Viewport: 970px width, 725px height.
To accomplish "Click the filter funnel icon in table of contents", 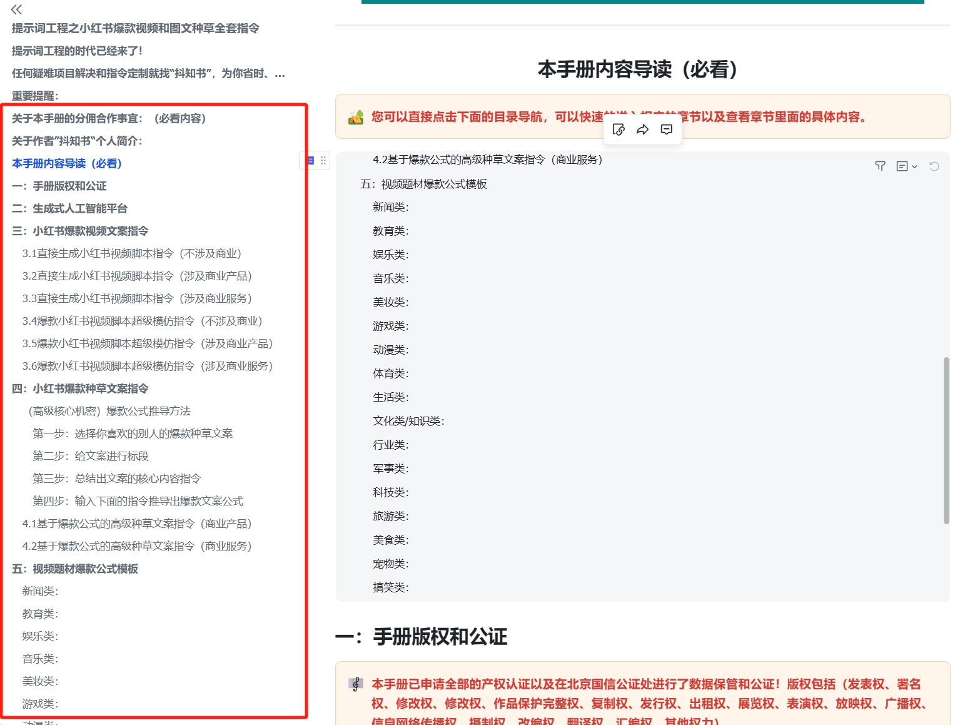I will [880, 166].
